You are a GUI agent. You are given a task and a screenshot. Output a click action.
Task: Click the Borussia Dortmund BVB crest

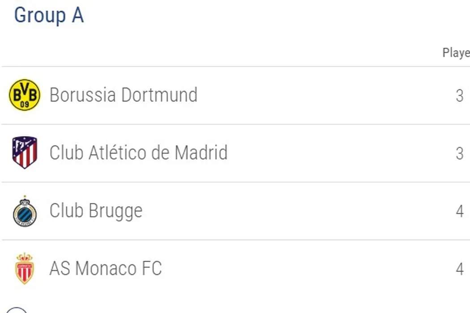pos(25,95)
